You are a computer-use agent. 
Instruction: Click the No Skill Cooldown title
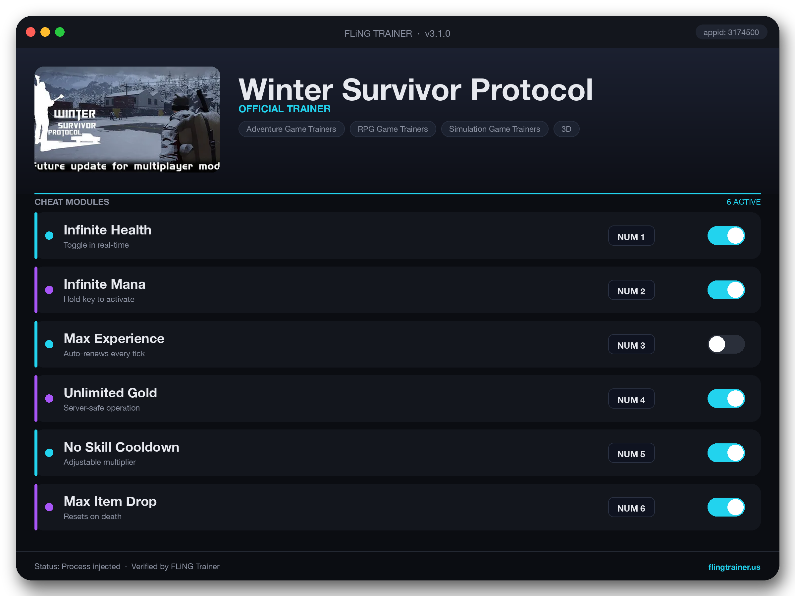[x=122, y=447]
